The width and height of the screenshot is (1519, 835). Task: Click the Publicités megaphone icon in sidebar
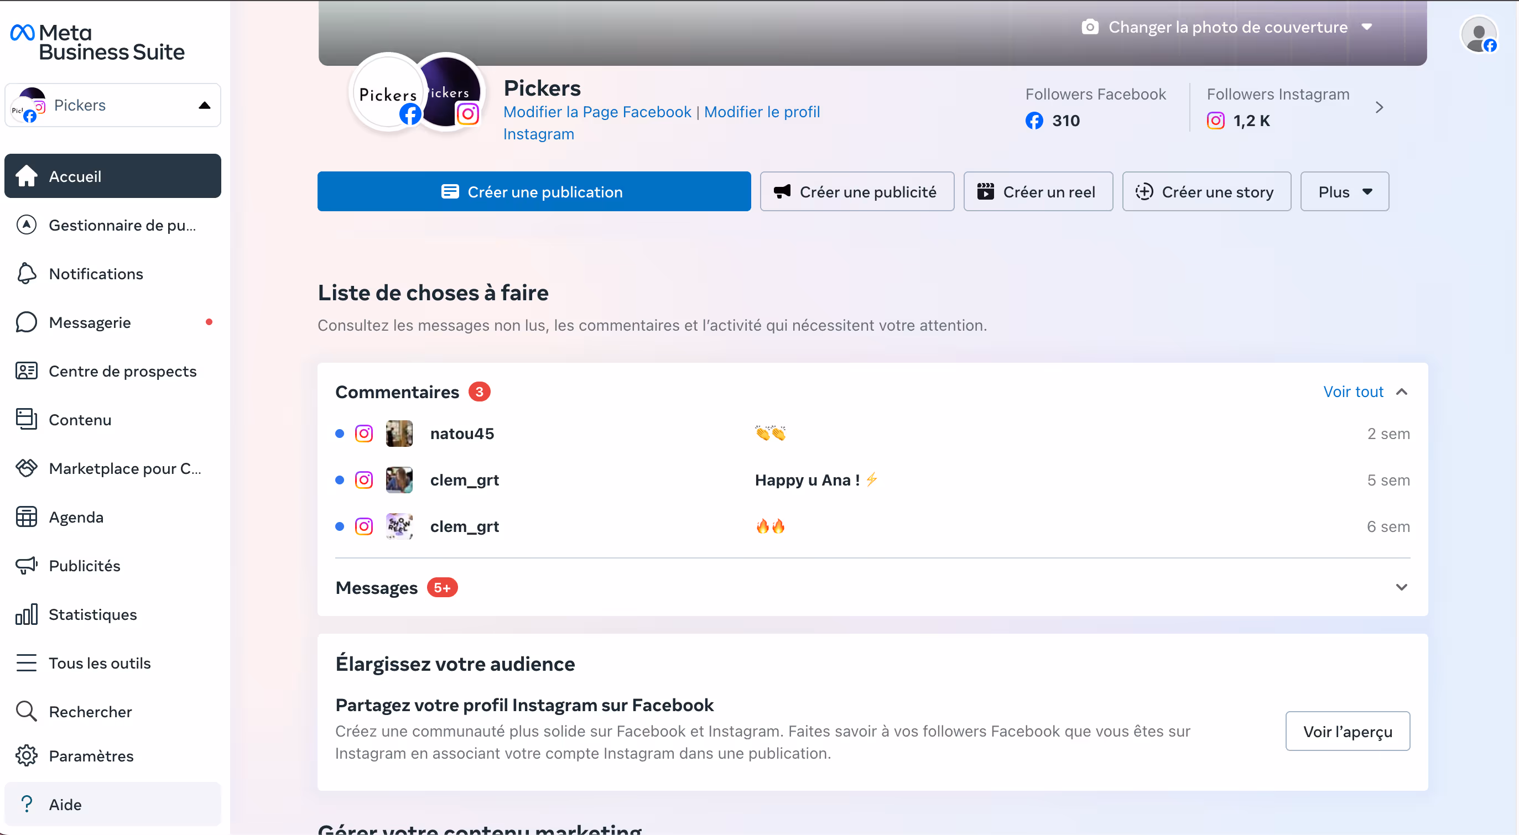(27, 566)
